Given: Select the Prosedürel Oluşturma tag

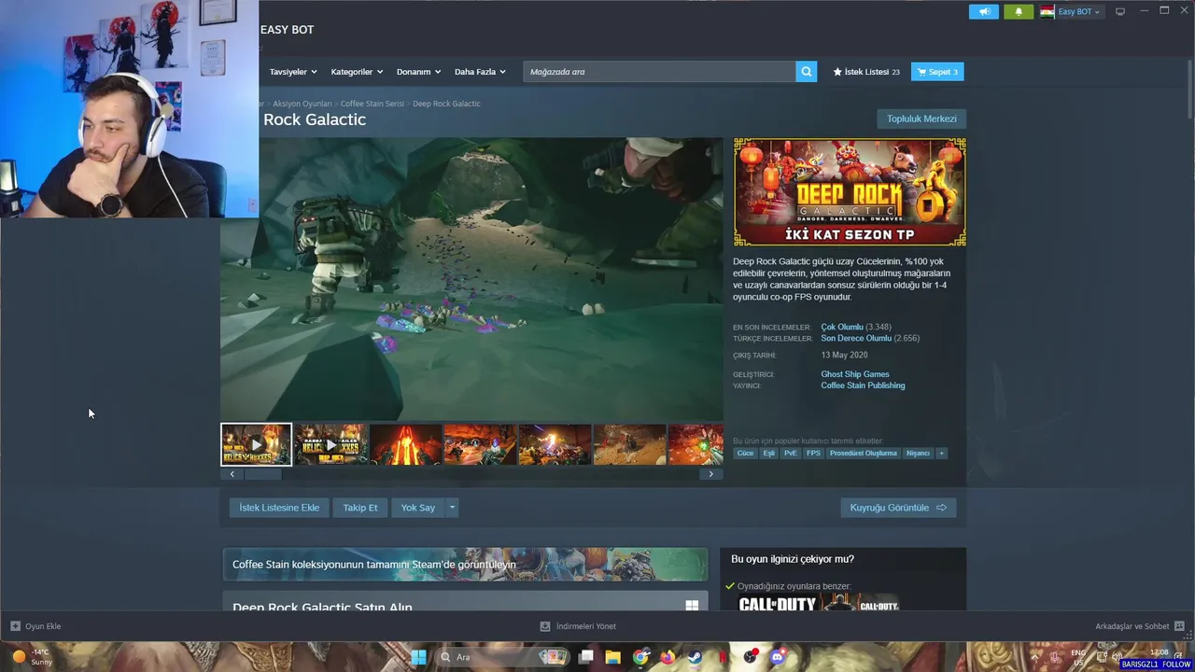Looking at the screenshot, I should (x=864, y=454).
